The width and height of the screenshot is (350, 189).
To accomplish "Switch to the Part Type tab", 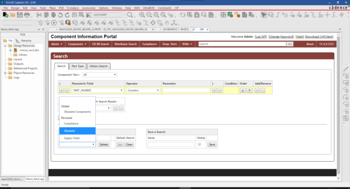I will (77, 66).
